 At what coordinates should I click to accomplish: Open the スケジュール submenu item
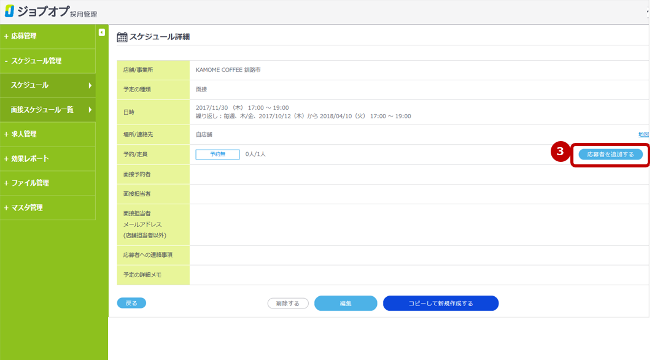tap(48, 85)
